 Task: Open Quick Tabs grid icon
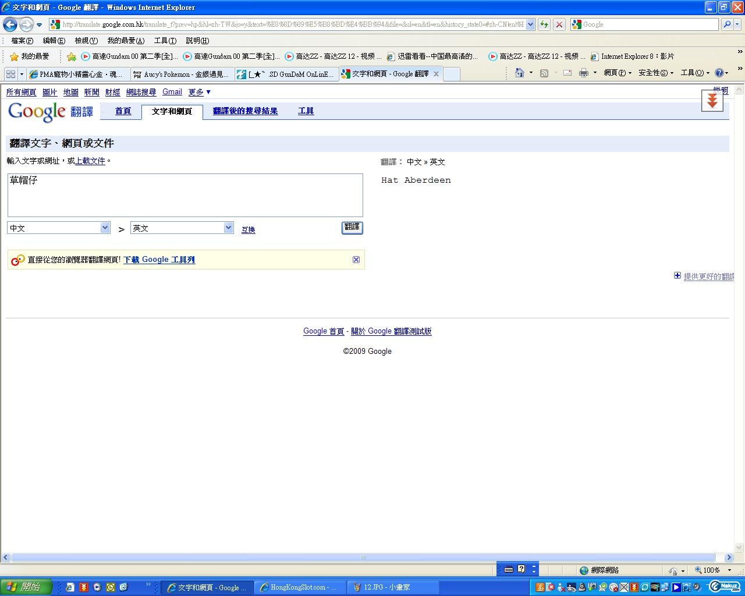coord(10,74)
